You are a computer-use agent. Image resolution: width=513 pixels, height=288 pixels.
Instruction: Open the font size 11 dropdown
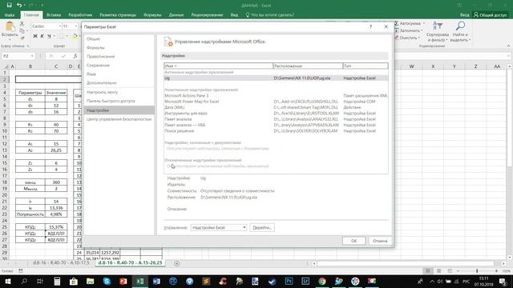[76, 26]
